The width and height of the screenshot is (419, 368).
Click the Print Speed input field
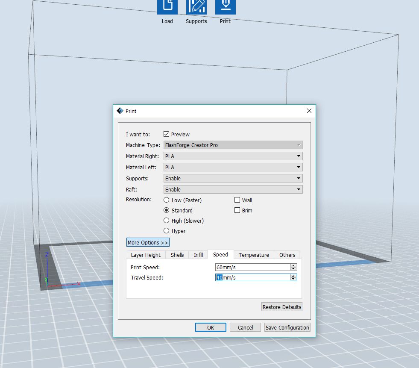click(252, 267)
